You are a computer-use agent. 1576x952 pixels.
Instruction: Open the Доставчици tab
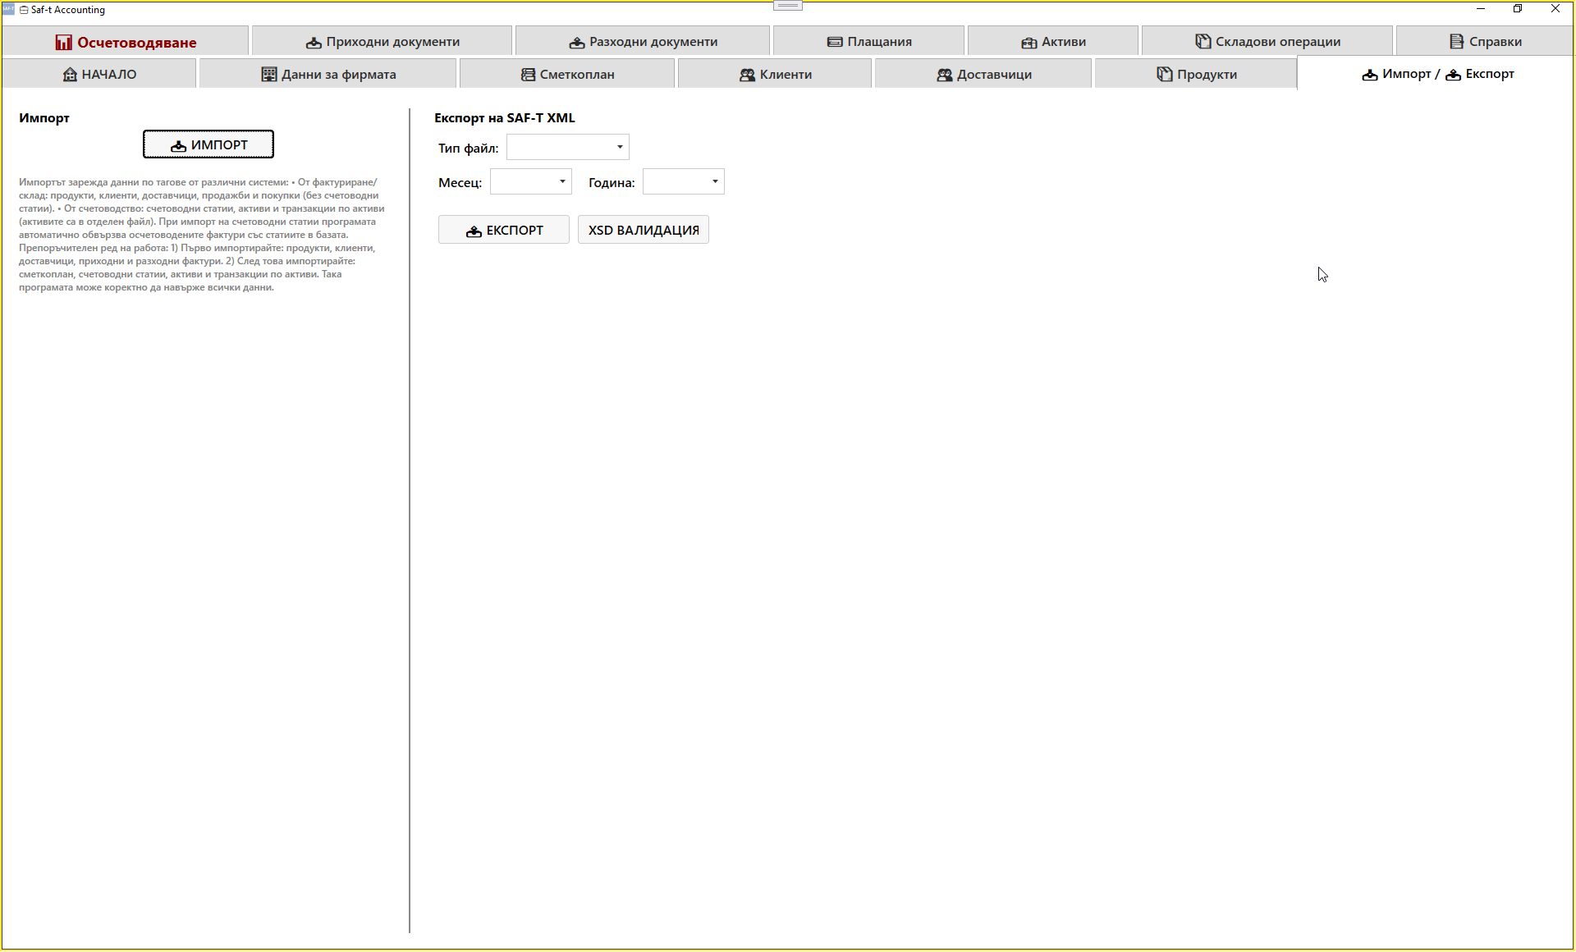(x=983, y=74)
